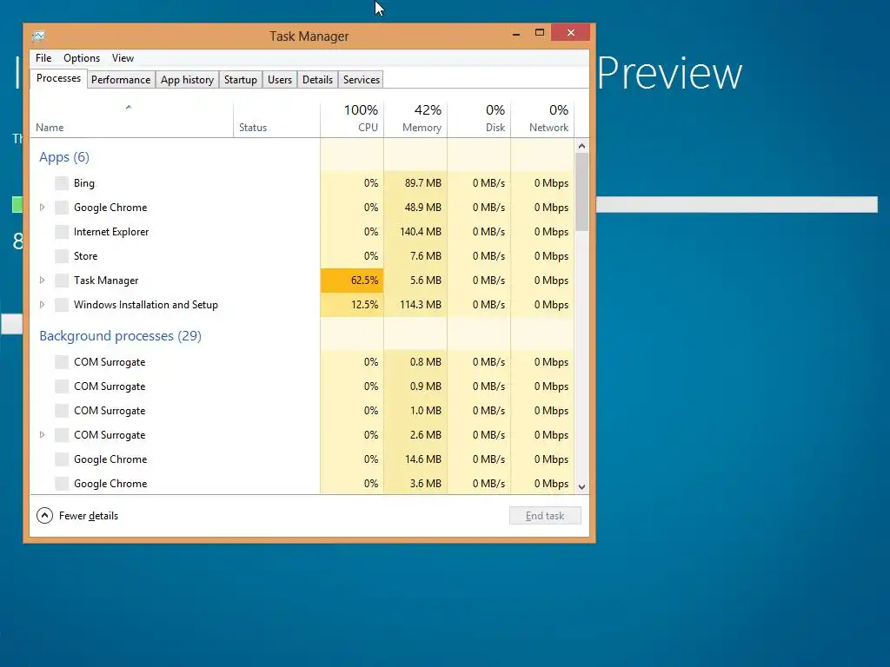The image size is (890, 667).
Task: Click the Google Chrome app icon in Apps
Action: point(62,208)
